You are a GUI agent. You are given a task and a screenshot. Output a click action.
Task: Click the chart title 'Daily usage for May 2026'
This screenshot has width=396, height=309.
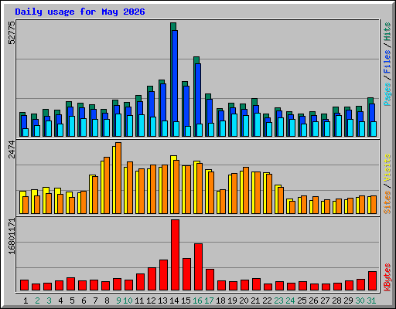(x=80, y=12)
